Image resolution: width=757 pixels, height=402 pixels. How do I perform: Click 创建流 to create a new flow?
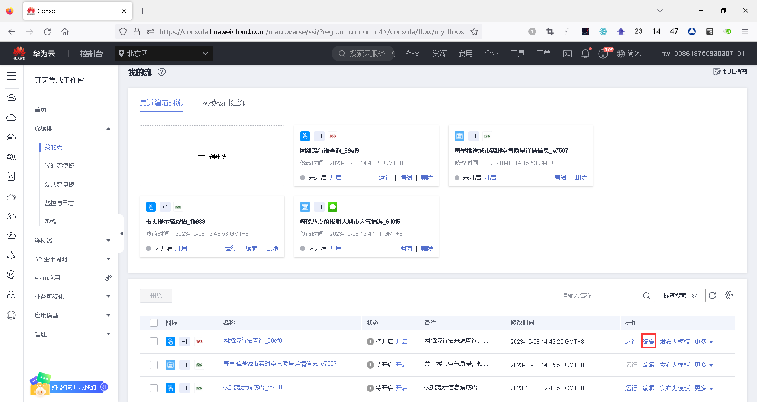pyautogui.click(x=212, y=156)
